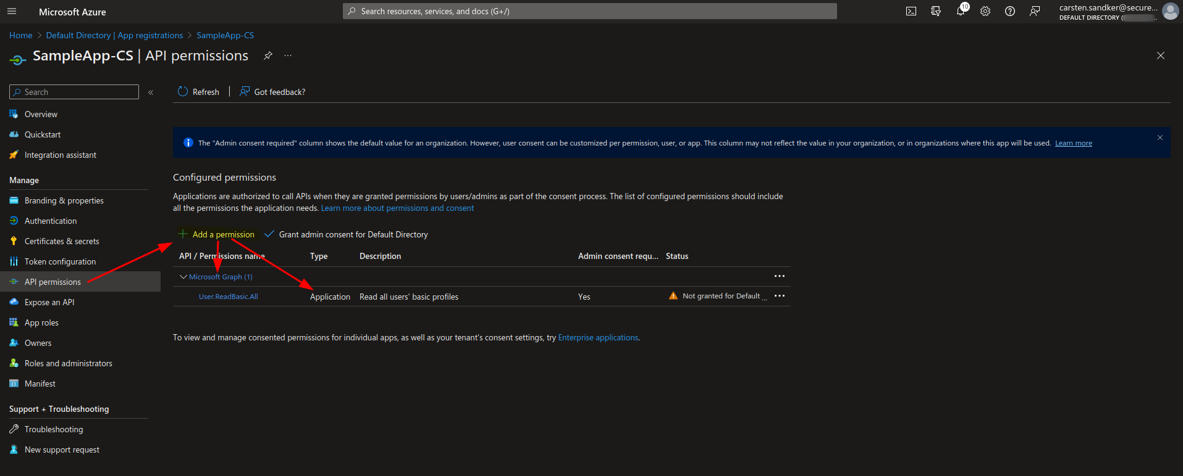The height and width of the screenshot is (476, 1183).
Task: Grant admin consent for Default Directory
Action: pos(346,234)
